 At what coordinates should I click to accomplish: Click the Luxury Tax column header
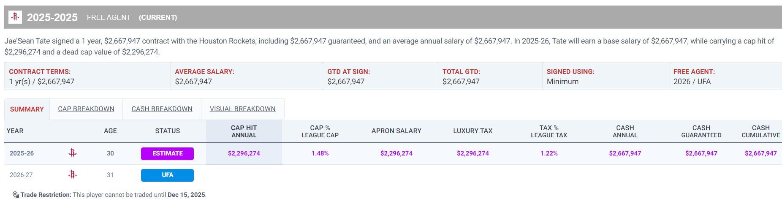pyautogui.click(x=472, y=131)
